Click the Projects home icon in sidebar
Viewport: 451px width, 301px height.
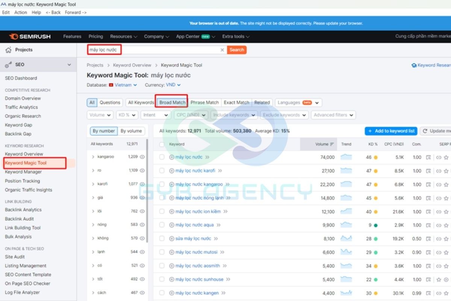(x=8, y=50)
